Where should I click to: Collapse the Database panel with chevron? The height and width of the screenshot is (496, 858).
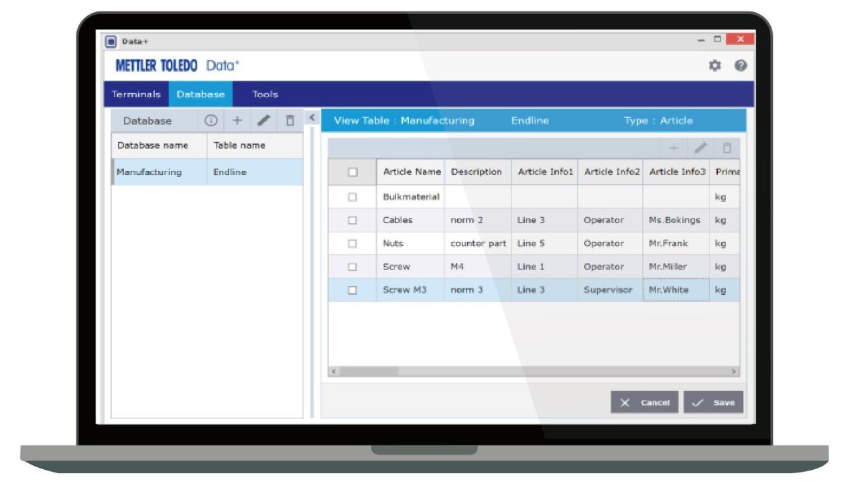click(x=312, y=118)
